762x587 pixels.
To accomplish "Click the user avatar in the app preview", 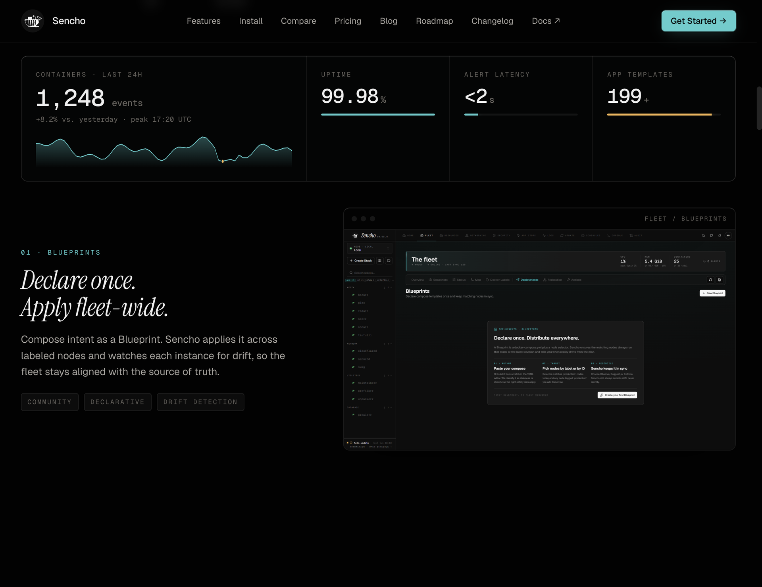I will point(728,236).
